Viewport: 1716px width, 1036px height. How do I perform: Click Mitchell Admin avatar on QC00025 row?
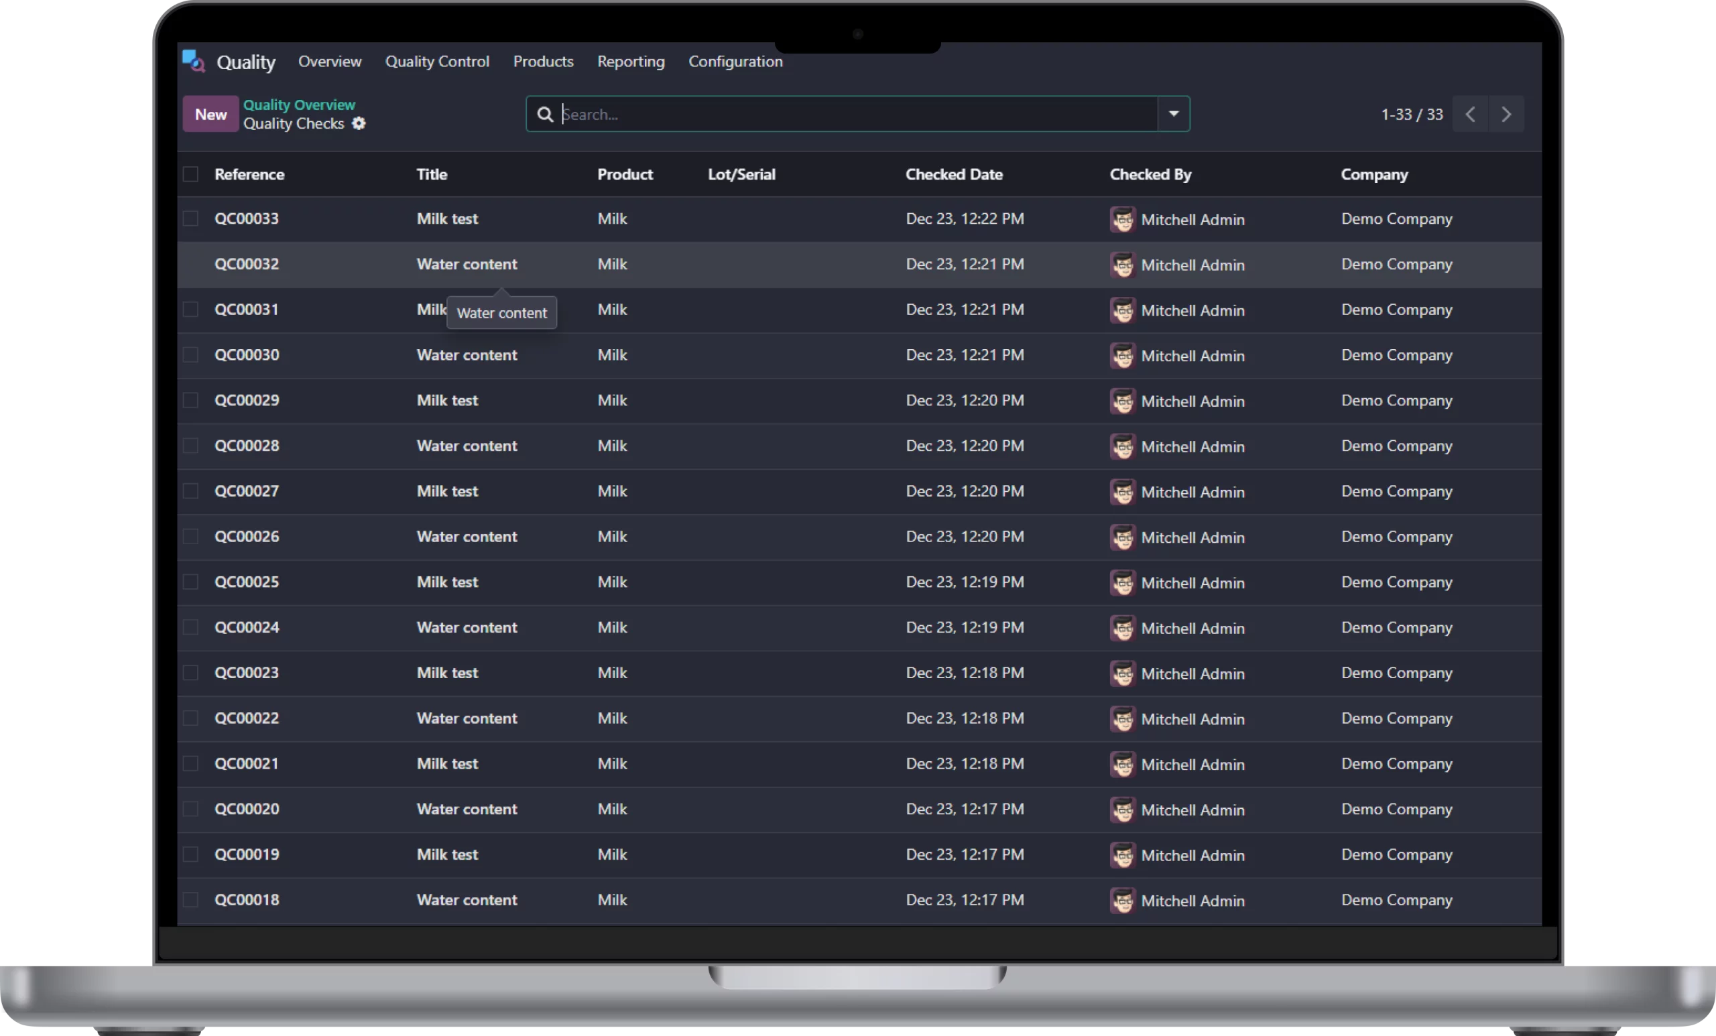[1122, 583]
